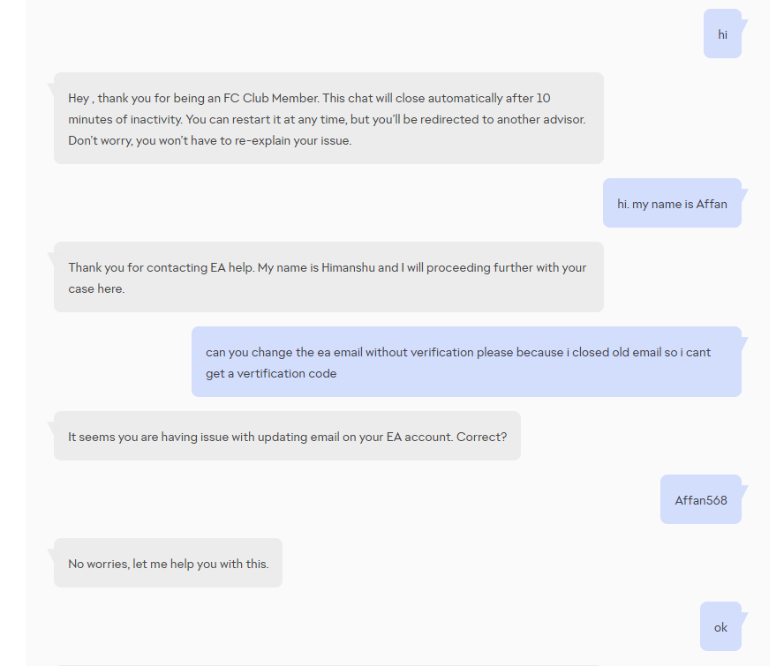The width and height of the screenshot is (784, 666).
Task: Select the FC Club Member welcome message
Action: point(328,118)
